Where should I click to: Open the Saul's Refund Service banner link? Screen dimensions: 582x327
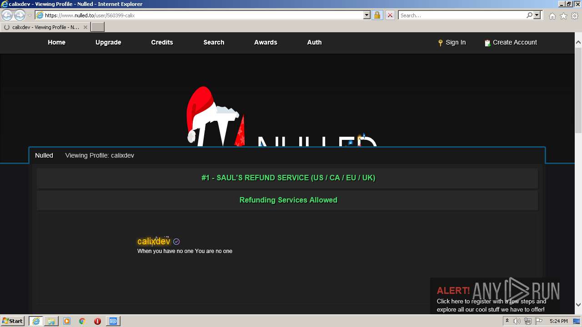(288, 178)
